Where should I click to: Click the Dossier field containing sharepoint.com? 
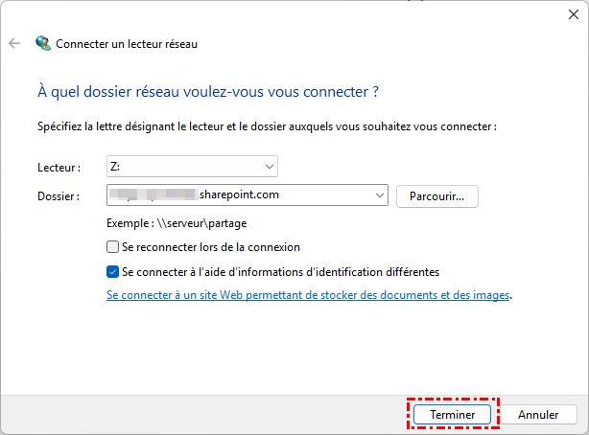coord(240,195)
